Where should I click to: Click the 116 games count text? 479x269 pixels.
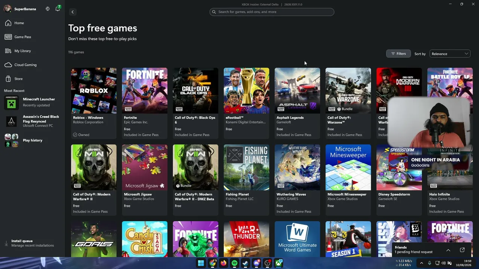coord(76,52)
